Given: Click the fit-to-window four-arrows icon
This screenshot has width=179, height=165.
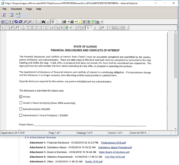Looking at the screenshot, I should click(3, 22).
